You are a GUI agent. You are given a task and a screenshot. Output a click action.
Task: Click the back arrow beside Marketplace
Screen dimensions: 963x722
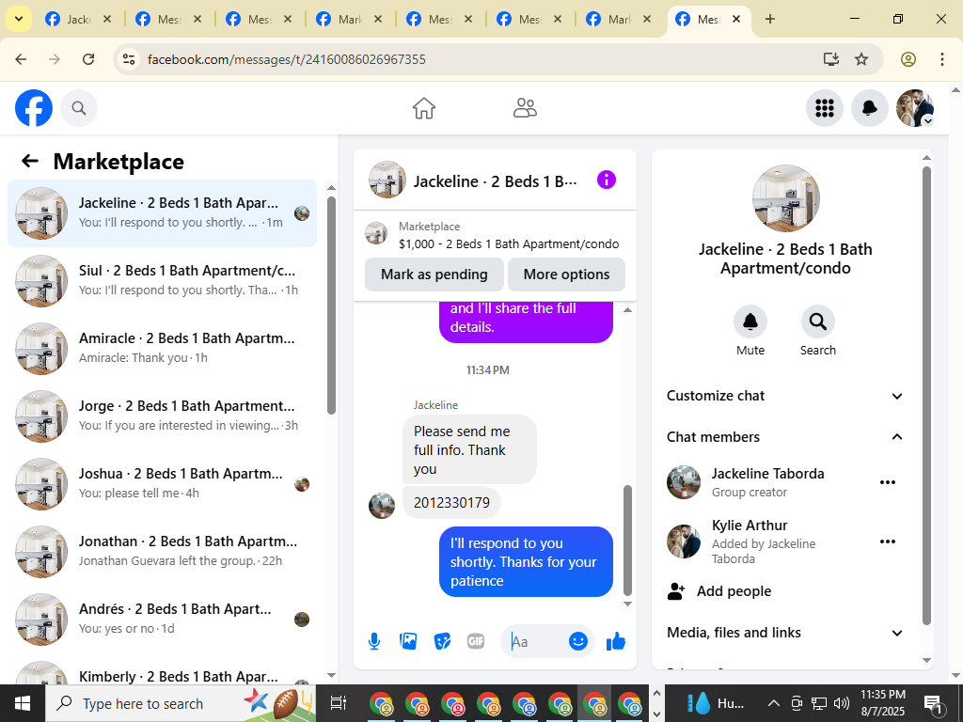tap(30, 161)
